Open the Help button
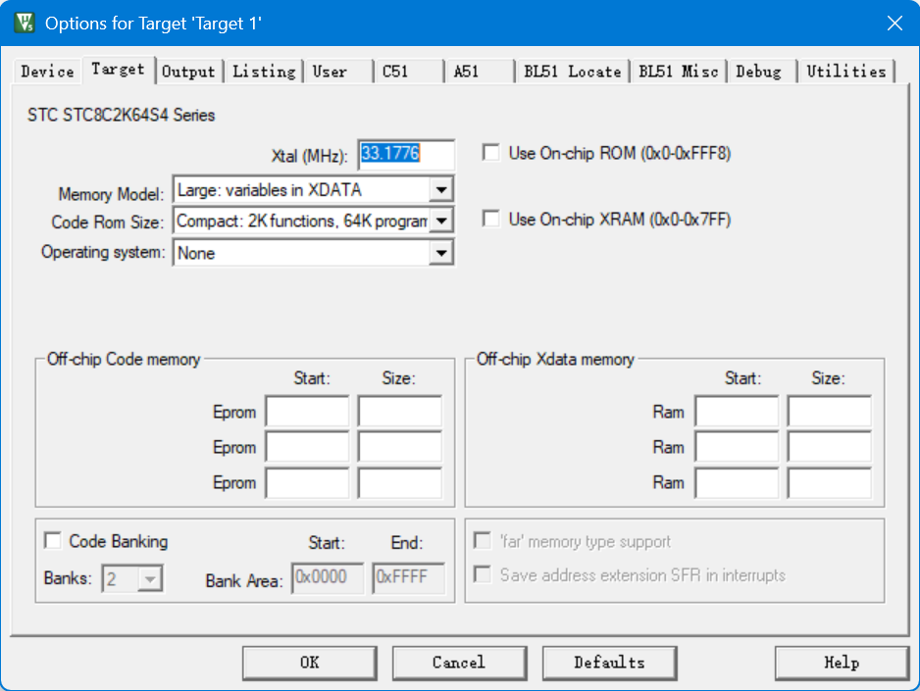The width and height of the screenshot is (920, 691). (842, 663)
